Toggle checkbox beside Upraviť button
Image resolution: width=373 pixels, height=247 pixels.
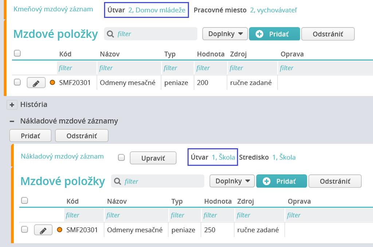[x=121, y=158]
